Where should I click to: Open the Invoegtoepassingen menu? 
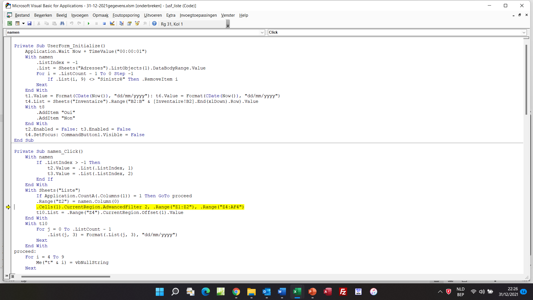[198, 15]
